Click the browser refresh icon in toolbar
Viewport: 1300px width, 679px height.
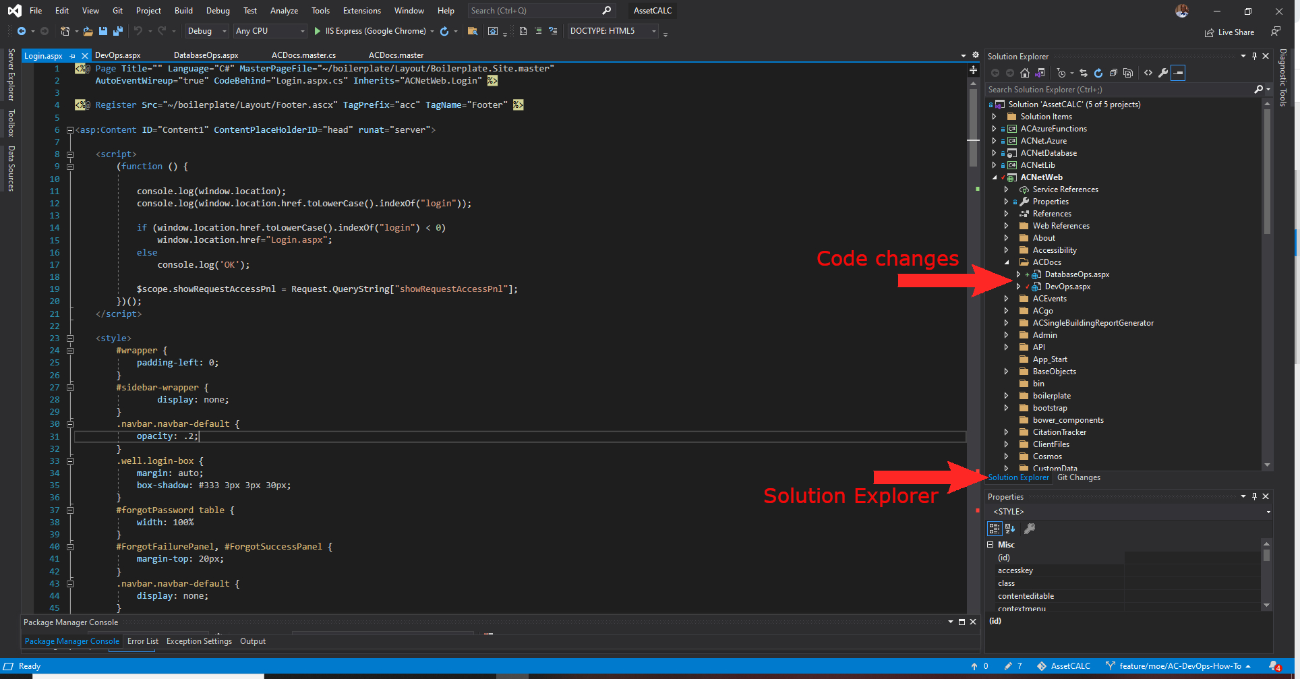444,31
